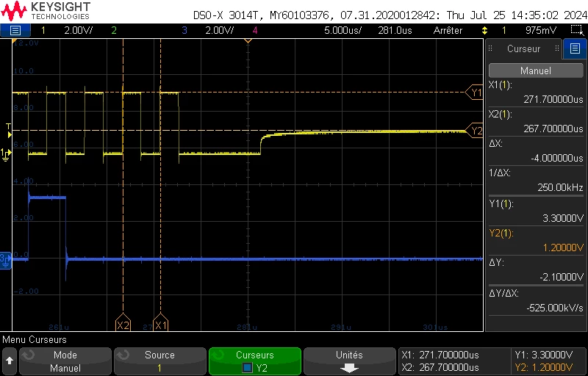588x376 pixels.
Task: Click the ΔY/ΔX value -525.000kV/s
Action: pos(555,308)
